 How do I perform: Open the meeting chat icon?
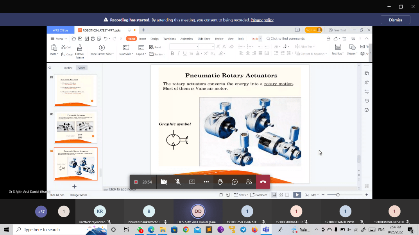coord(235,182)
